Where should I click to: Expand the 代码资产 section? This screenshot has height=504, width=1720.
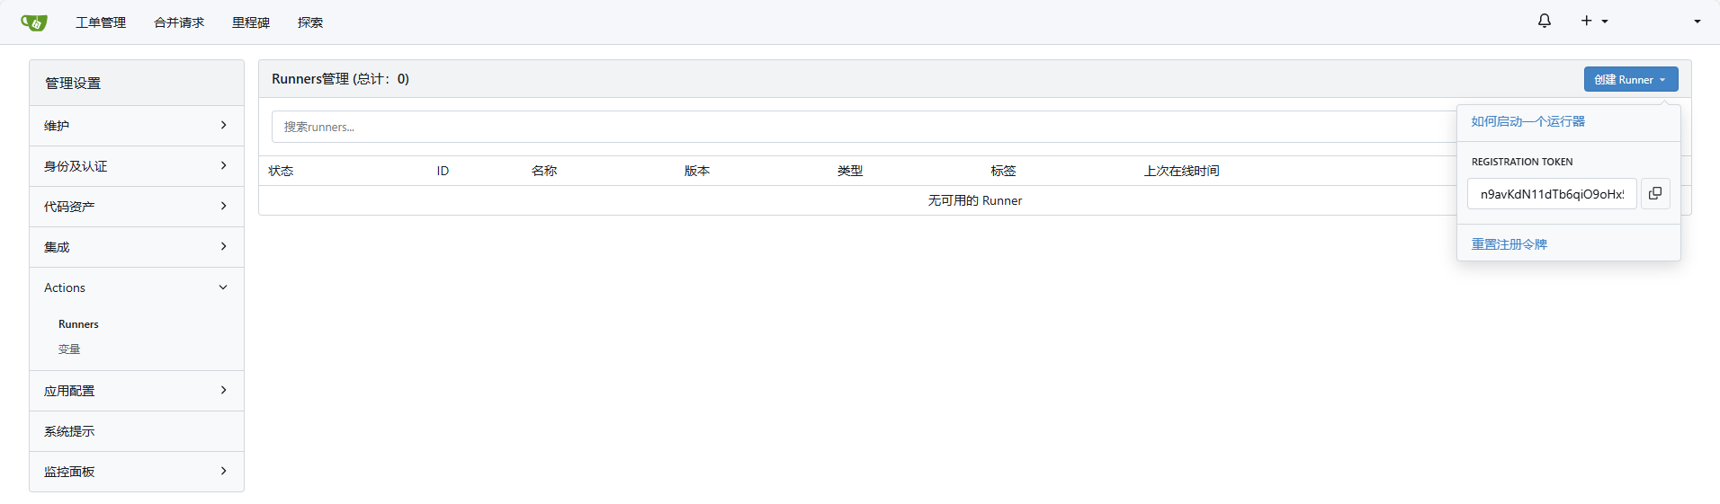[137, 207]
